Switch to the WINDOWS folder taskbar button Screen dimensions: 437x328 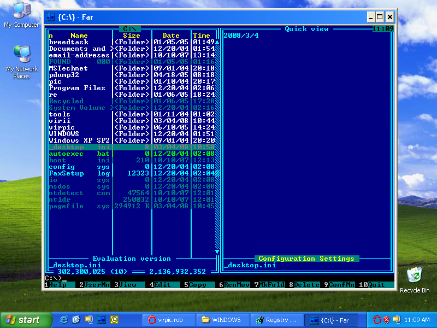click(x=222, y=320)
